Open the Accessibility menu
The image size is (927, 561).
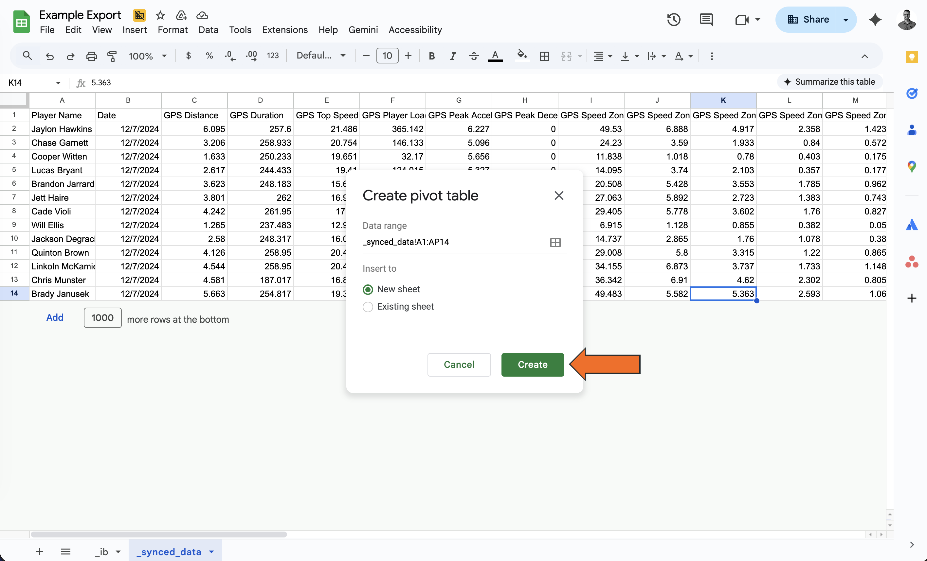pos(415,30)
